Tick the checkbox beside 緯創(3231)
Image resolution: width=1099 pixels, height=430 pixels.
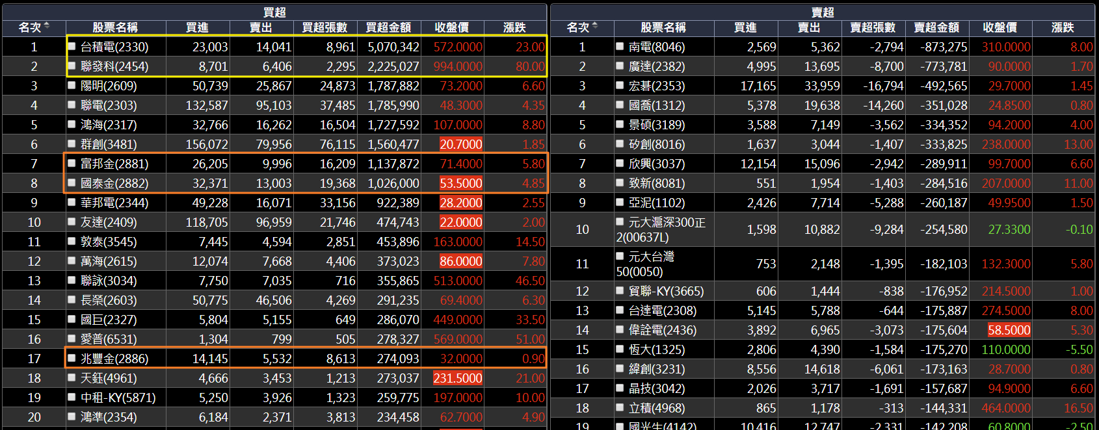[620, 368]
